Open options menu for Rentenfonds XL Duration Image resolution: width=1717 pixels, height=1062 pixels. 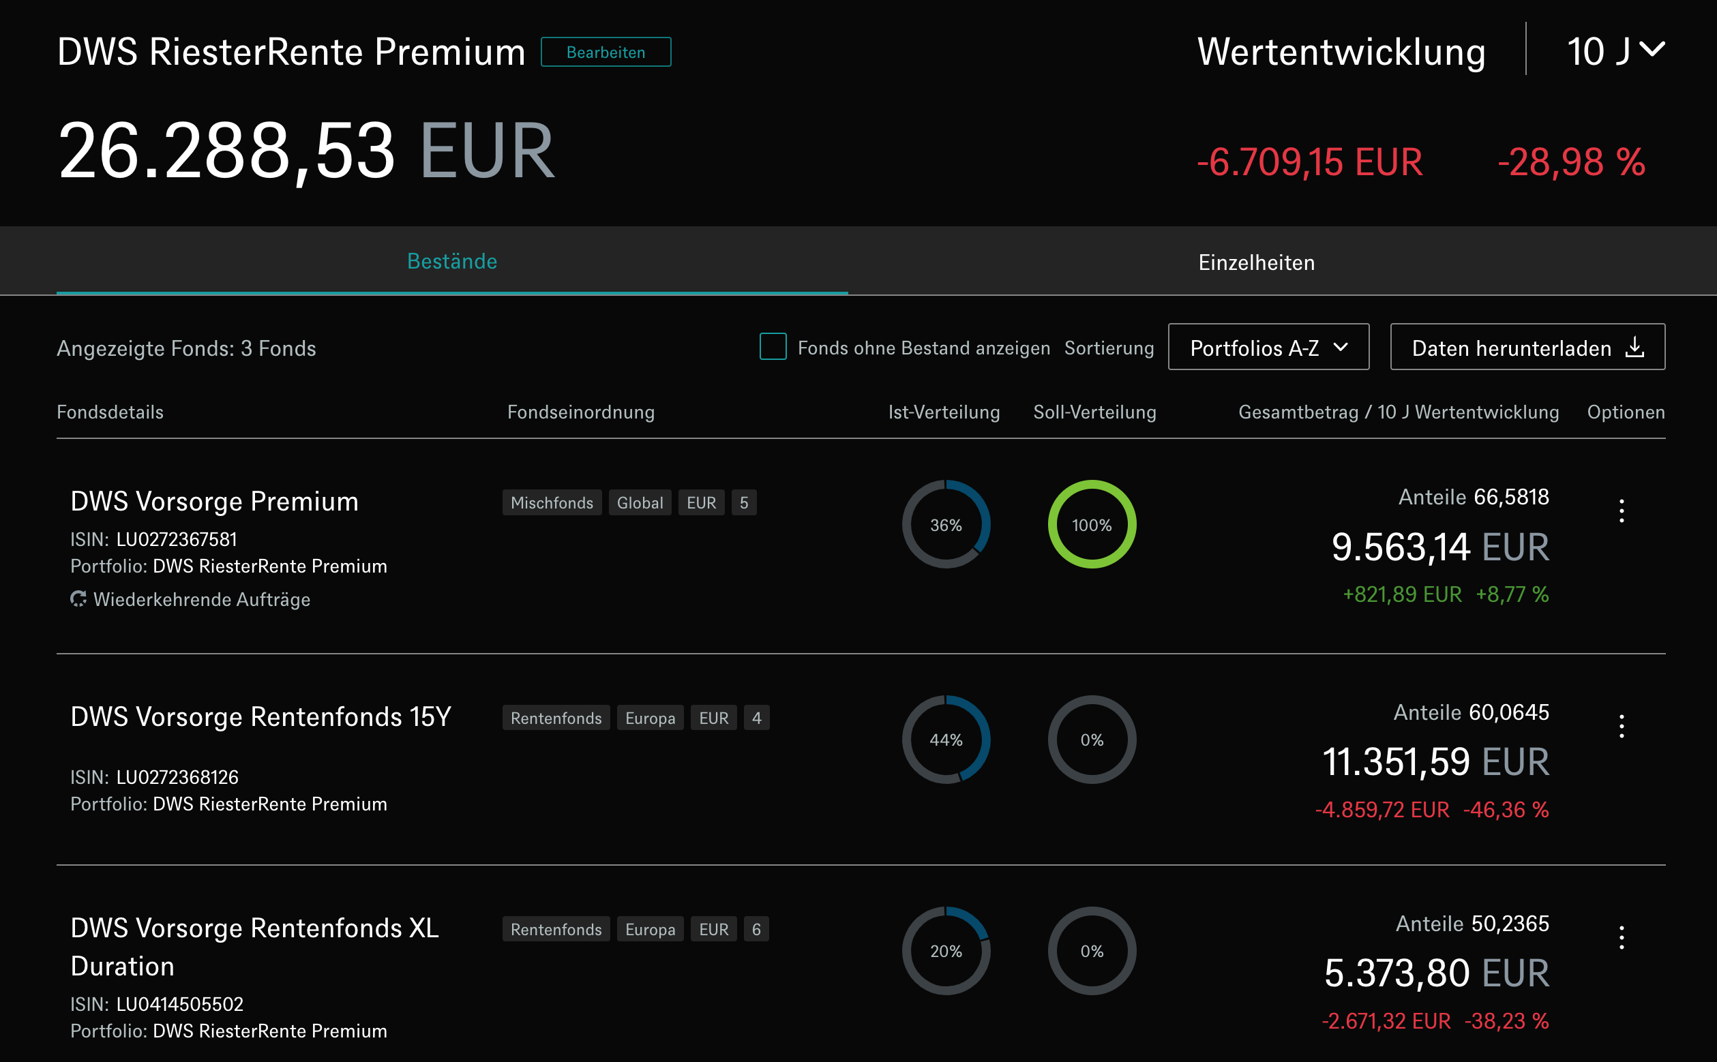pyautogui.click(x=1622, y=937)
